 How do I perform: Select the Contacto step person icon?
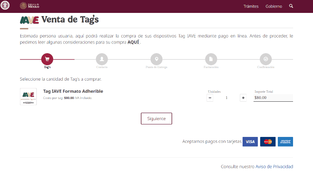pos(102,59)
